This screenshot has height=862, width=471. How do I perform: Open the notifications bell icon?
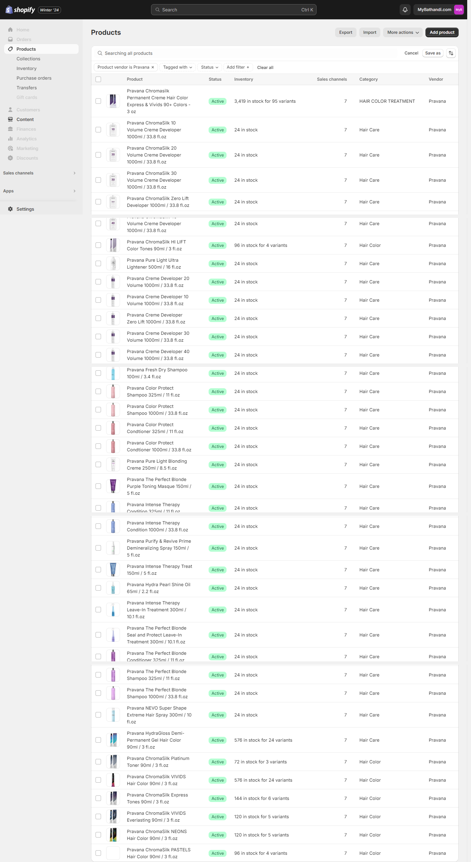[405, 10]
